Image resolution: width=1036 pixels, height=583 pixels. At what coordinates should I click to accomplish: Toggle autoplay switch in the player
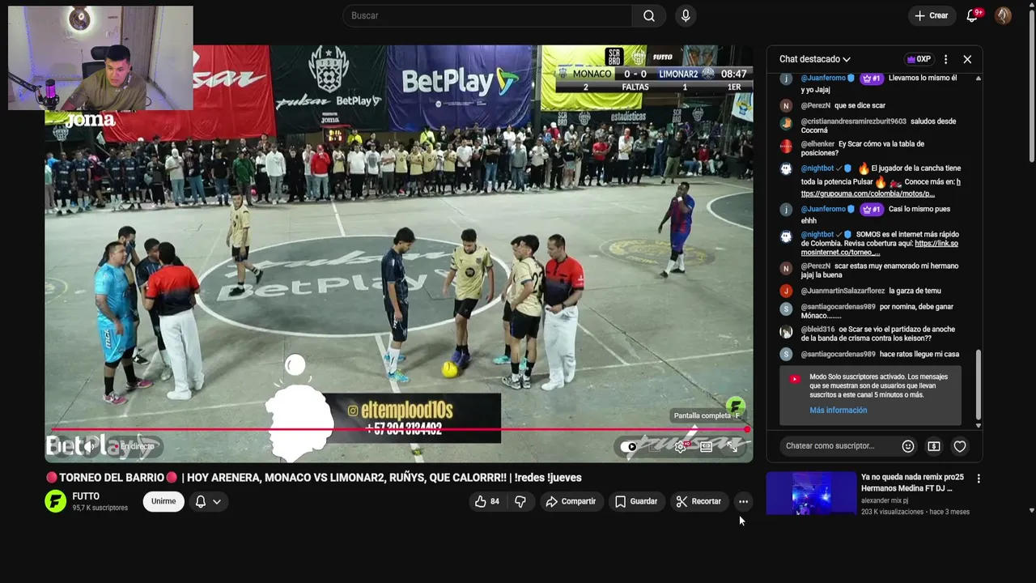click(628, 446)
